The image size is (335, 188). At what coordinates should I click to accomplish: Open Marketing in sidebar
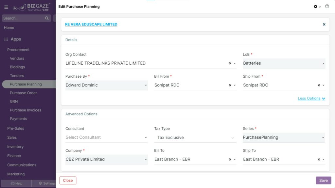tap(16, 174)
